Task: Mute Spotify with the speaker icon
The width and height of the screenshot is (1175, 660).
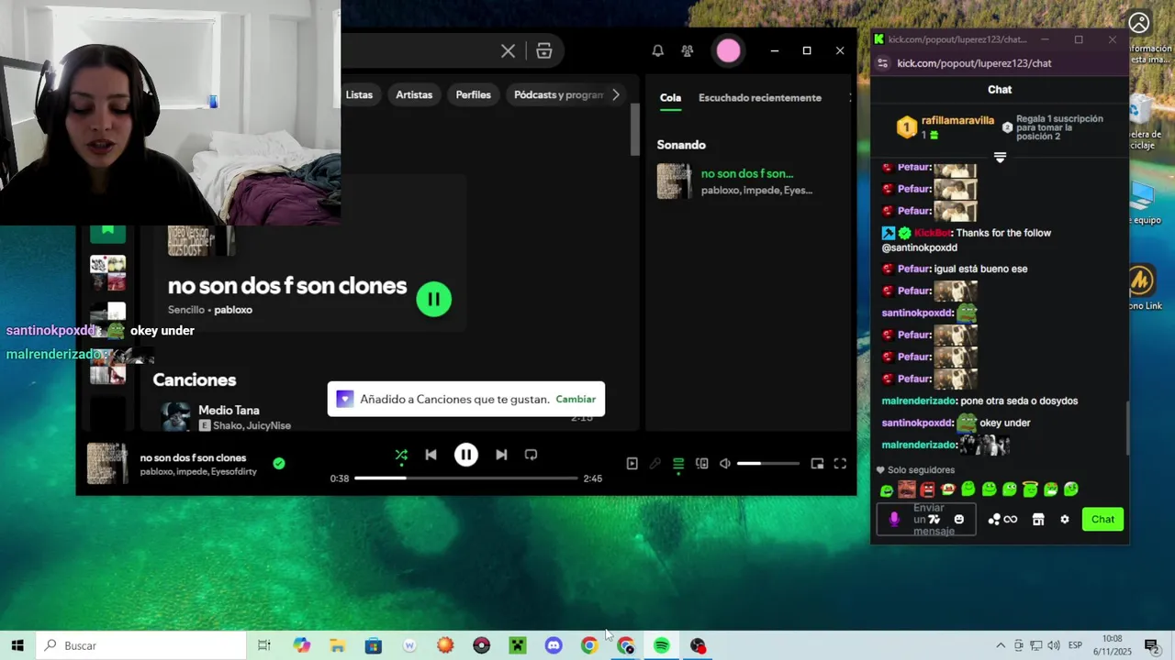Action: 725,464
